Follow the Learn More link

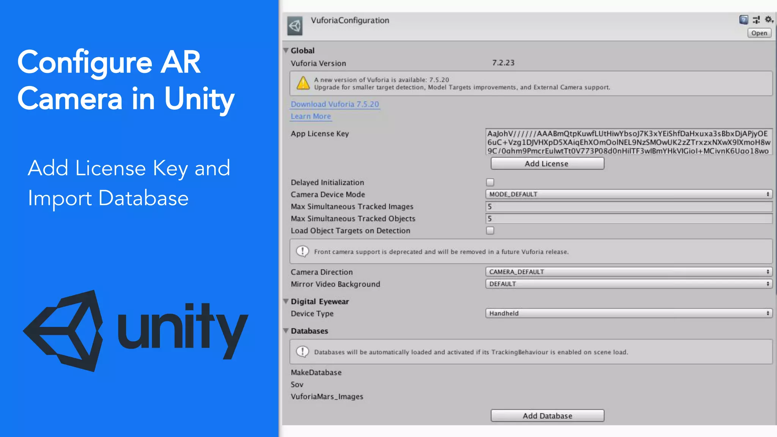pos(311,116)
